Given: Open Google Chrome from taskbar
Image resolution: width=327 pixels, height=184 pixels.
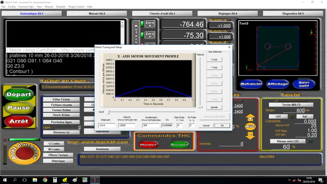Looking at the screenshot, I should pyautogui.click(x=45, y=180).
